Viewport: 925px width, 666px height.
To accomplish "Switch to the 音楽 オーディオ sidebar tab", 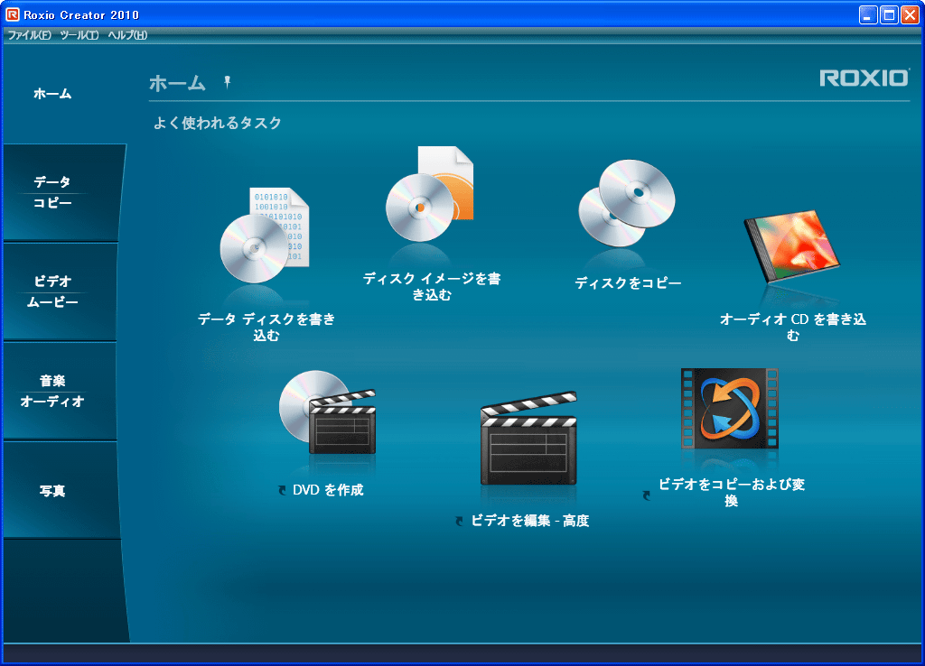I will click(x=61, y=391).
